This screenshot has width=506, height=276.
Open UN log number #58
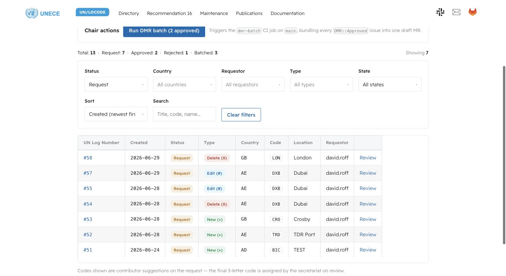click(88, 158)
